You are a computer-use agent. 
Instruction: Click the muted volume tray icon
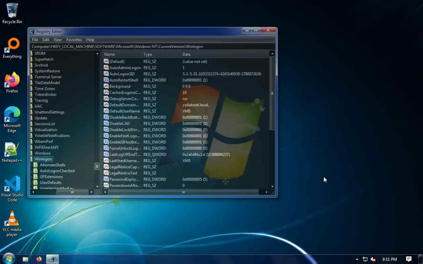[373, 259]
